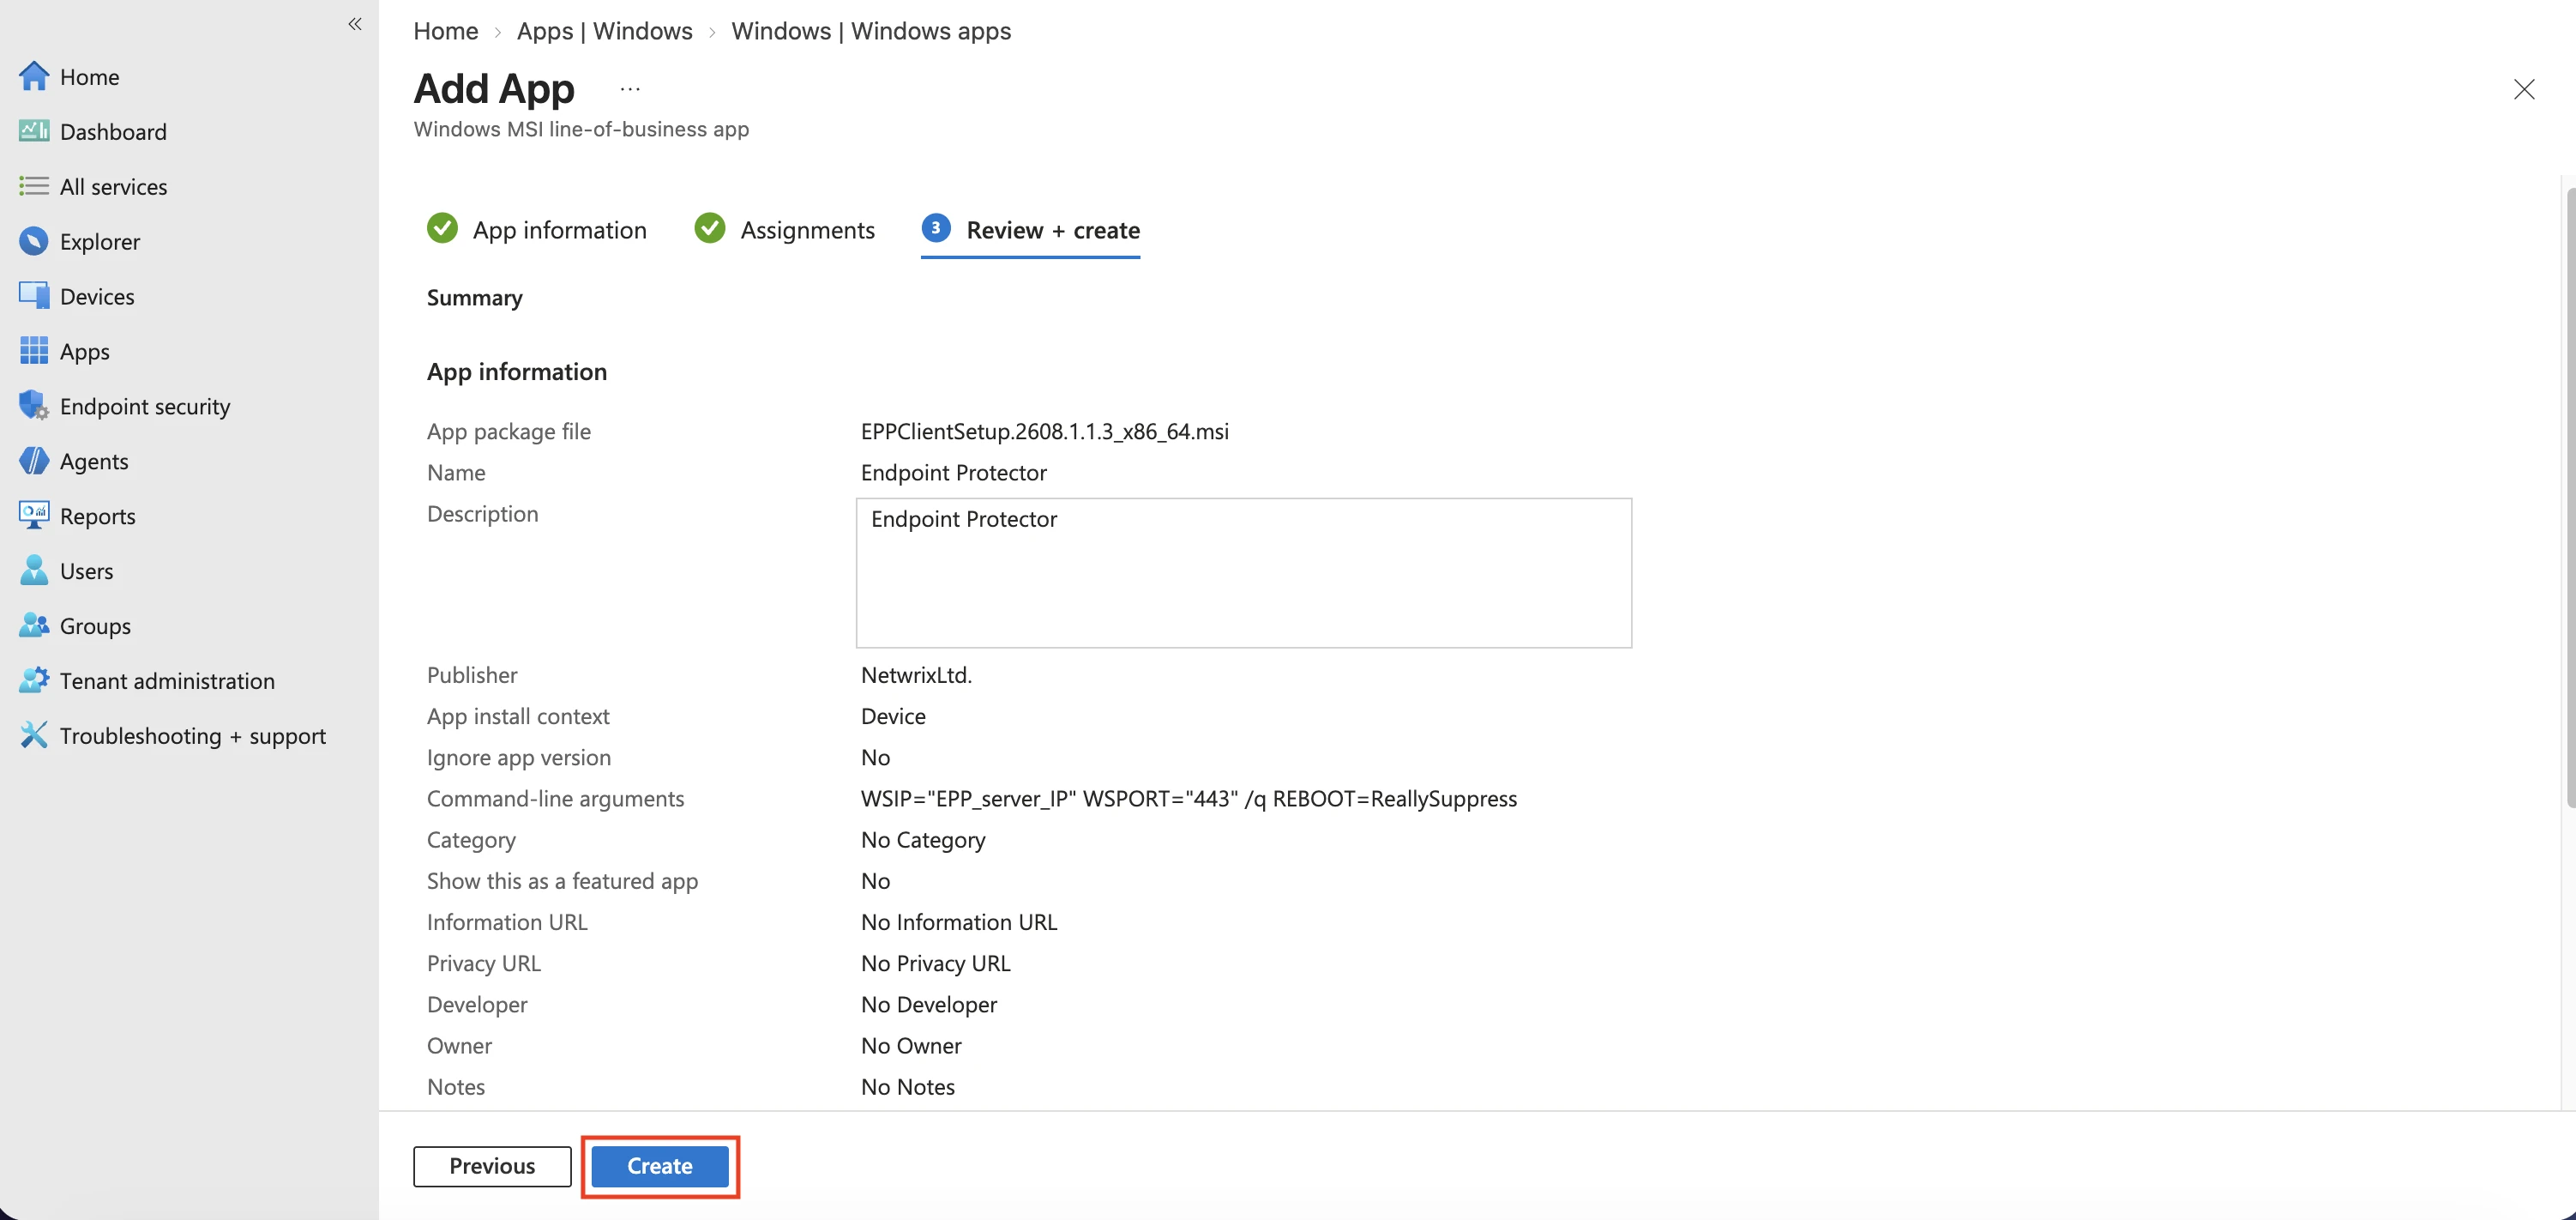Image resolution: width=2576 pixels, height=1220 pixels.
Task: Click the No Owner value
Action: coord(911,1045)
